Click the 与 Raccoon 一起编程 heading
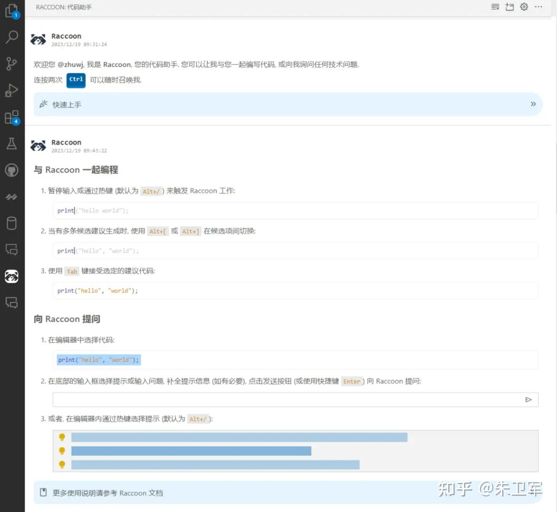The width and height of the screenshot is (557, 512). 76,170
